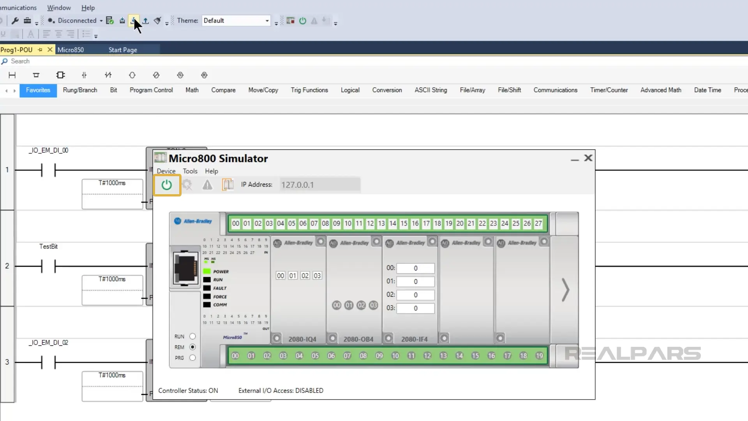The image size is (748, 421).
Task: Click the toolbox icon in toolbar
Action: [x=27, y=21]
